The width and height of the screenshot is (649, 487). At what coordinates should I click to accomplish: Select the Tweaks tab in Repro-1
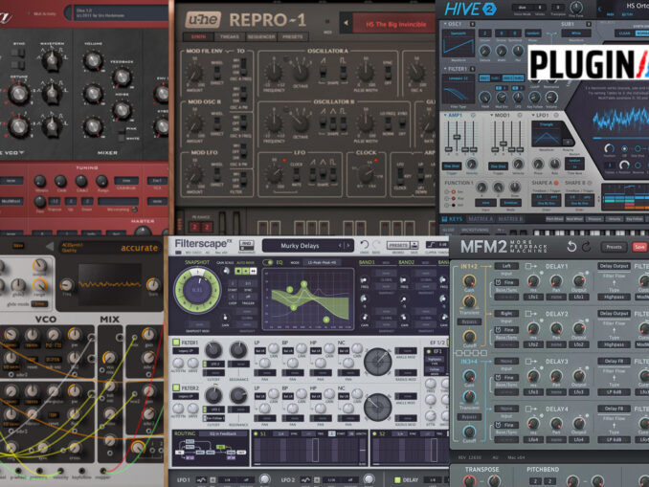(x=230, y=37)
